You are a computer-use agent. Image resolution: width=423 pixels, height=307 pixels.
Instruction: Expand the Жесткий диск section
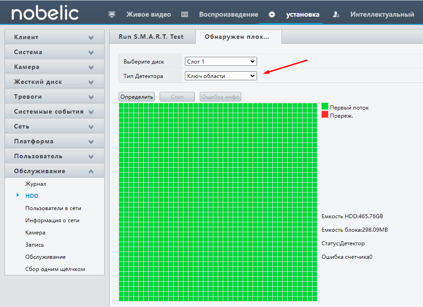coord(55,82)
